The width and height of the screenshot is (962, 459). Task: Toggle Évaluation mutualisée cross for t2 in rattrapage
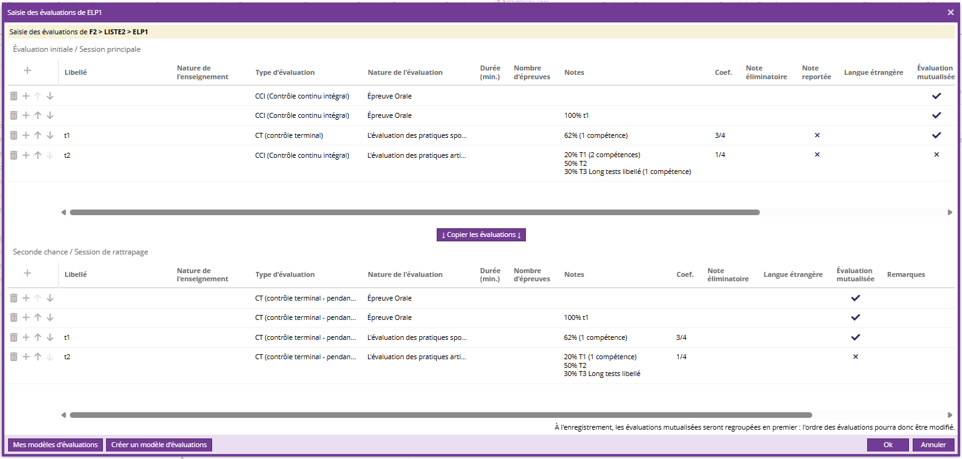(855, 357)
